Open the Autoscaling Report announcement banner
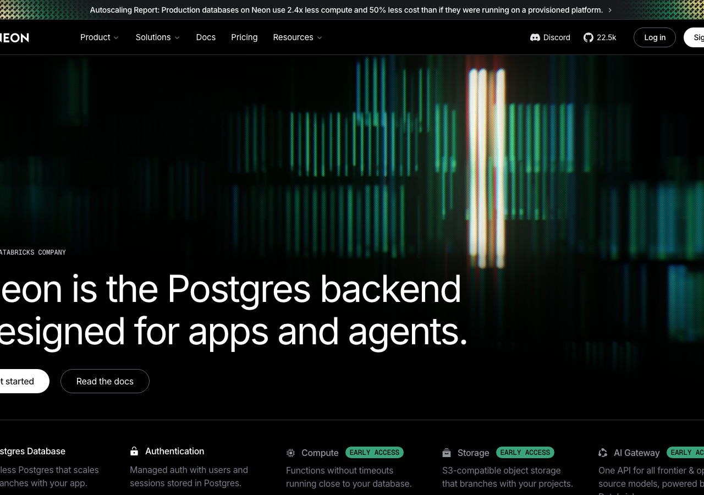The height and width of the screenshot is (495, 704). (x=351, y=10)
